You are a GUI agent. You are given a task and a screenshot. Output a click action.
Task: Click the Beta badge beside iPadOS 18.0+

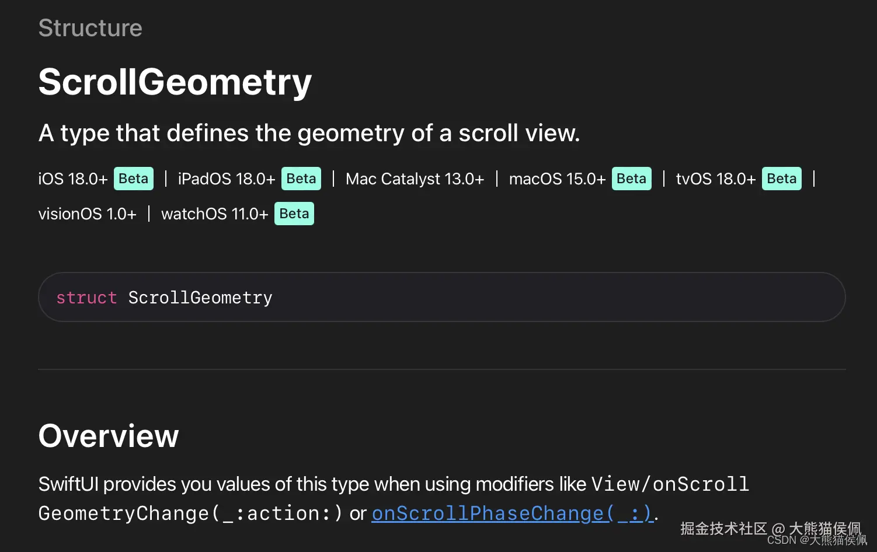301,179
